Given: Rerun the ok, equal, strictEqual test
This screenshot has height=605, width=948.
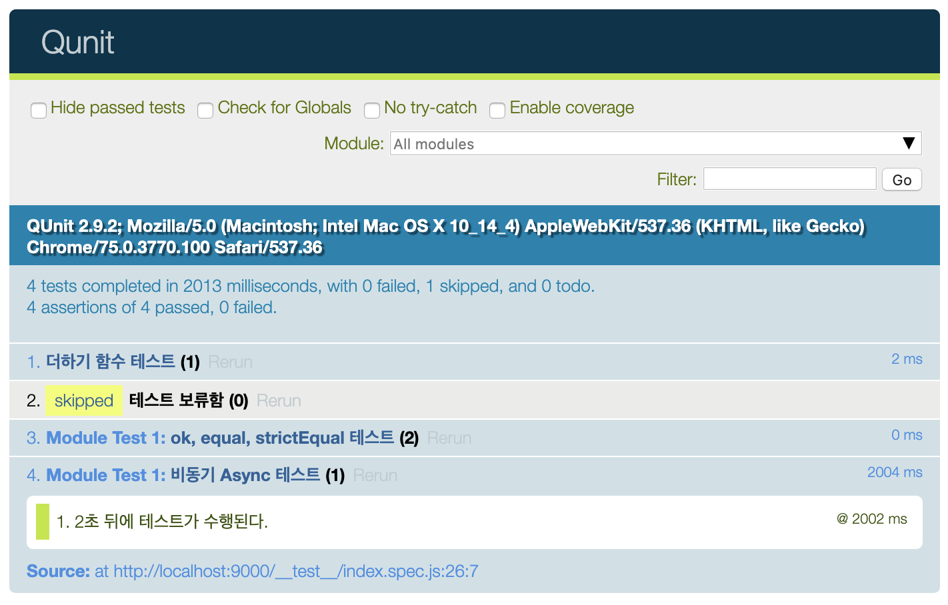Looking at the screenshot, I should [449, 438].
